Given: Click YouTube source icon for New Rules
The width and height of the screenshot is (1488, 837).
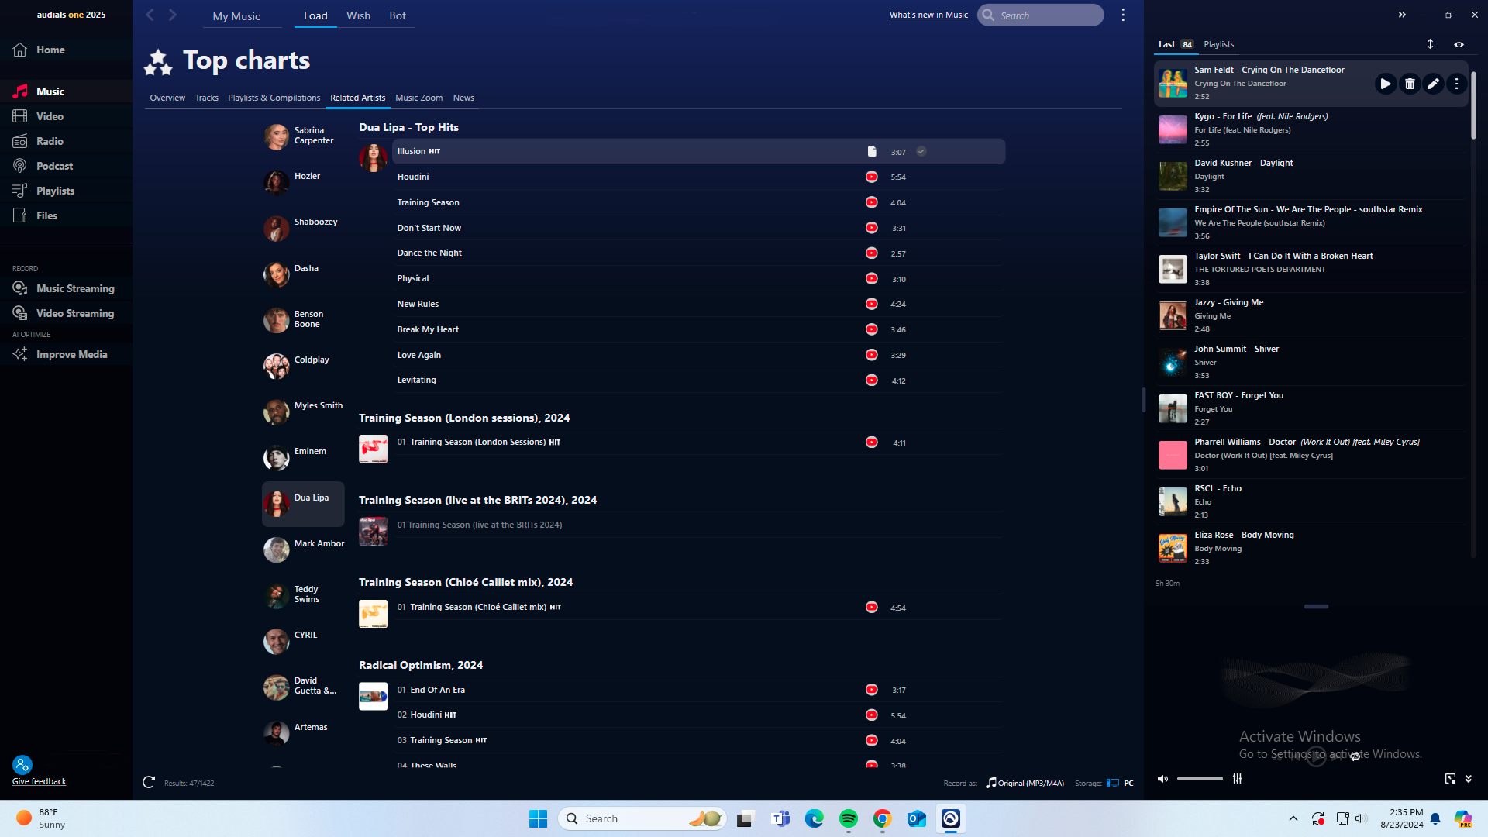Looking at the screenshot, I should click(872, 304).
